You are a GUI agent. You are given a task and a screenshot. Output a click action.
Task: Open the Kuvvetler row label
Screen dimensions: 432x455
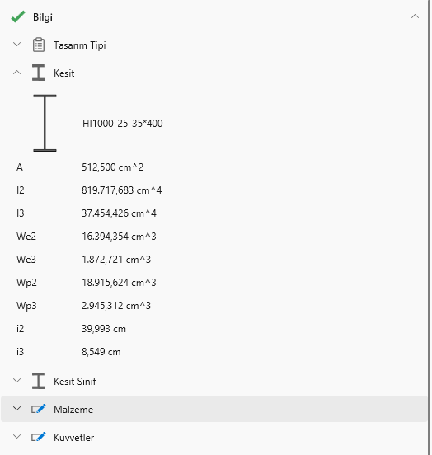[x=73, y=438]
